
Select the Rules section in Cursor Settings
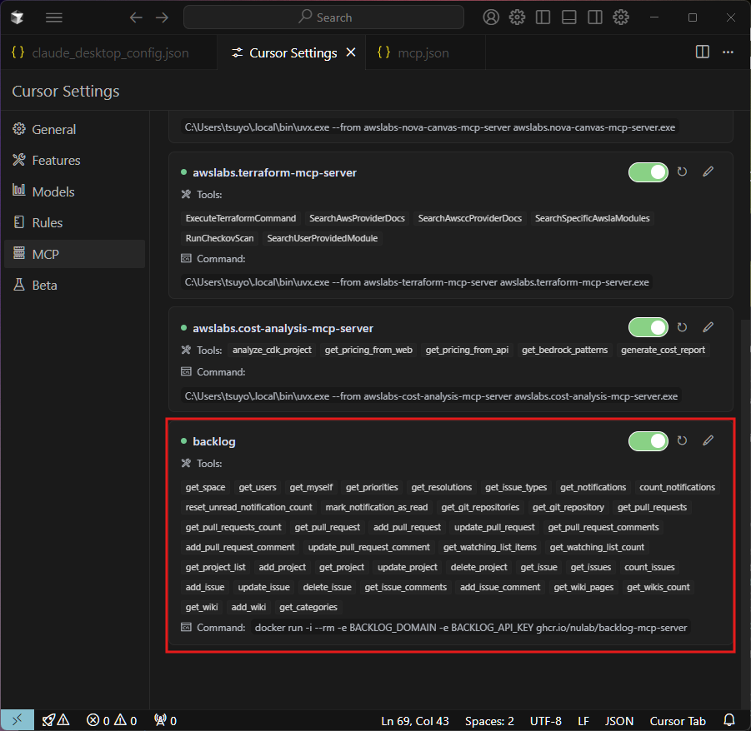pyautogui.click(x=48, y=222)
